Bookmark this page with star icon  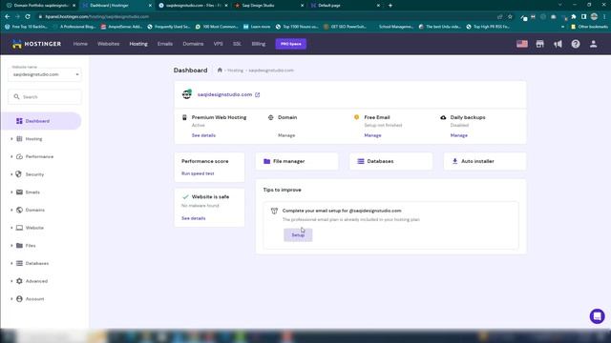pyautogui.click(x=510, y=17)
